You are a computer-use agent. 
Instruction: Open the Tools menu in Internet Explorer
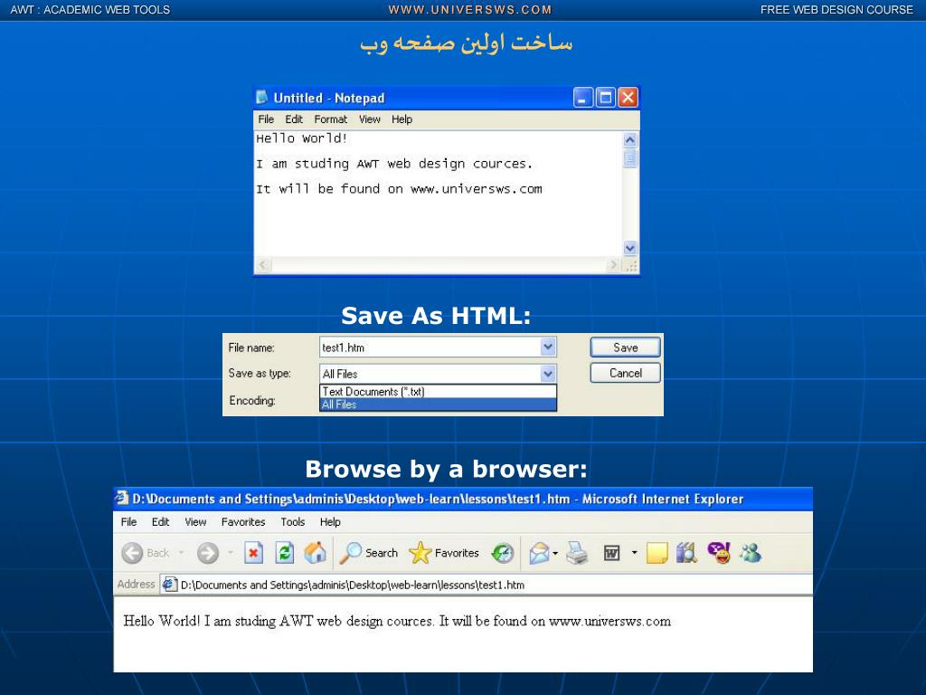pos(292,522)
